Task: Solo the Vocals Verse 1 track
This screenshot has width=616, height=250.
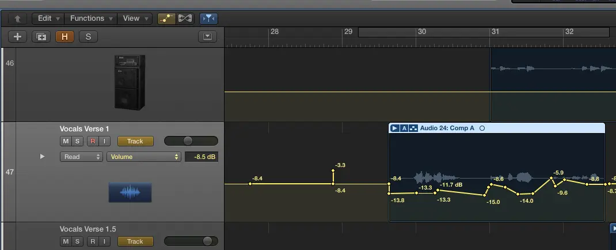Action: (77, 141)
